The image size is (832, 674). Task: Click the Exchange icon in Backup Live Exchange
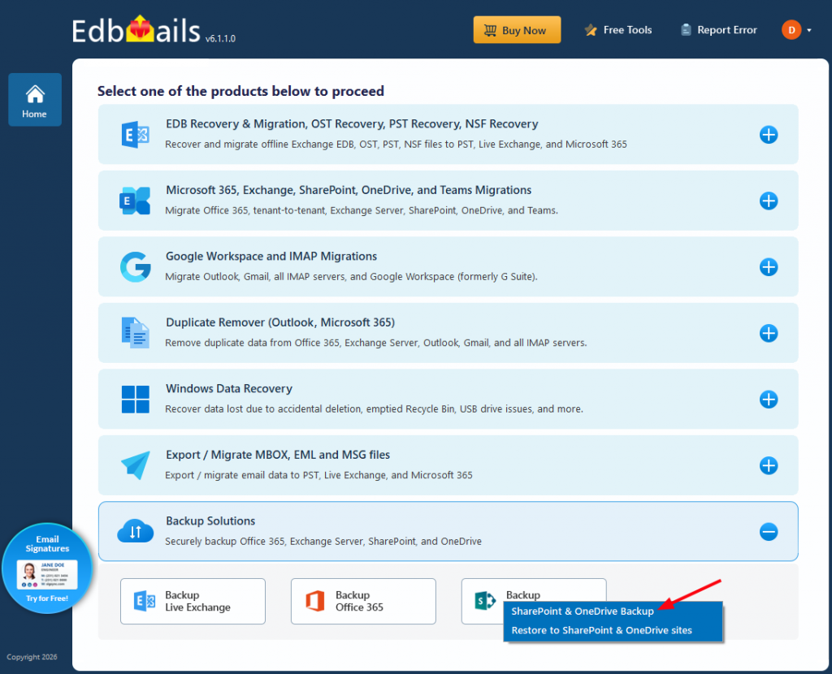(x=145, y=602)
